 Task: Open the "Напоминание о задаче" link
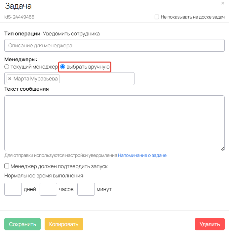pyautogui.click(x=142, y=155)
